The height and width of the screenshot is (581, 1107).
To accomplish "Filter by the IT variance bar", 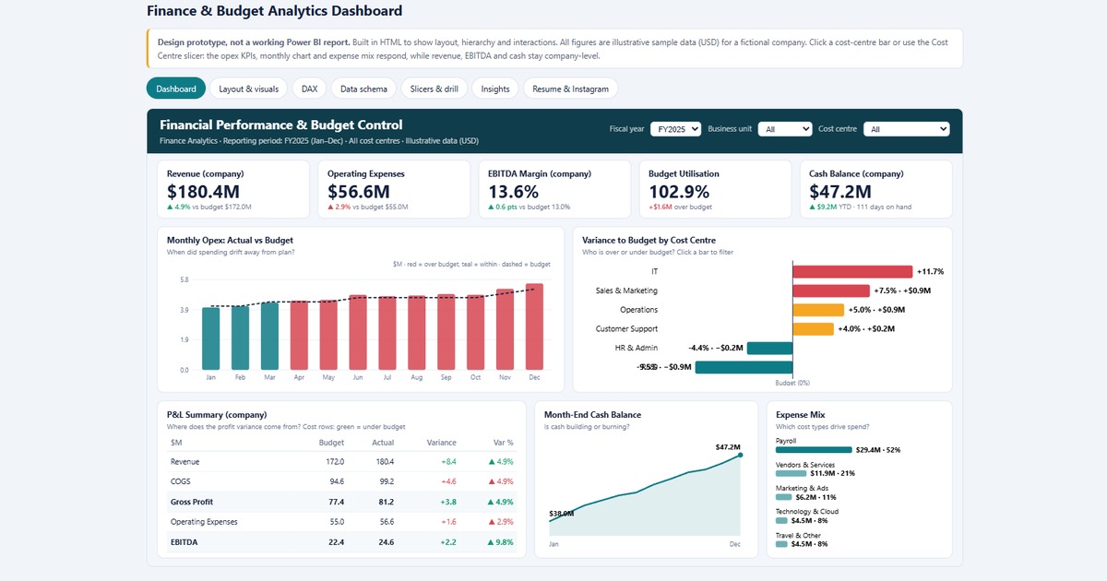I will 852,271.
